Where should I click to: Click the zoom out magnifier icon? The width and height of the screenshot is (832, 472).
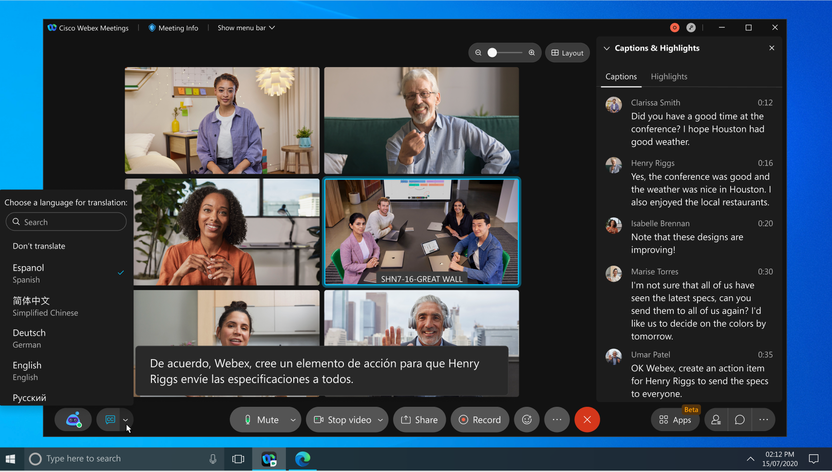tap(478, 53)
